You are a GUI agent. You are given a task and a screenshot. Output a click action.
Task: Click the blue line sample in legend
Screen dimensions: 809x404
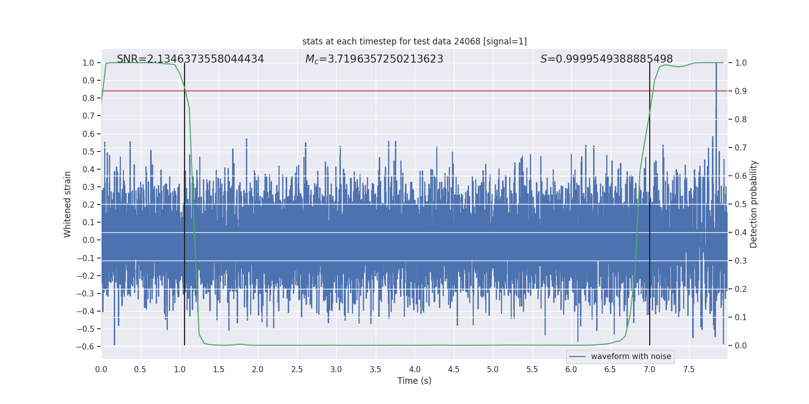[x=577, y=357]
